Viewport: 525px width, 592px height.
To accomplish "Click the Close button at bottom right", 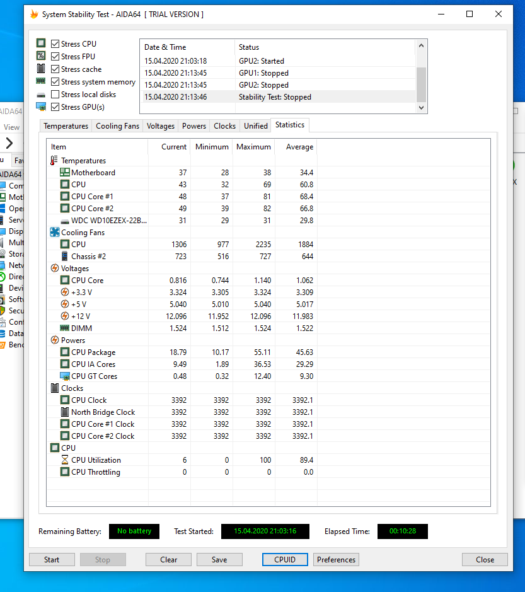I will click(x=485, y=559).
